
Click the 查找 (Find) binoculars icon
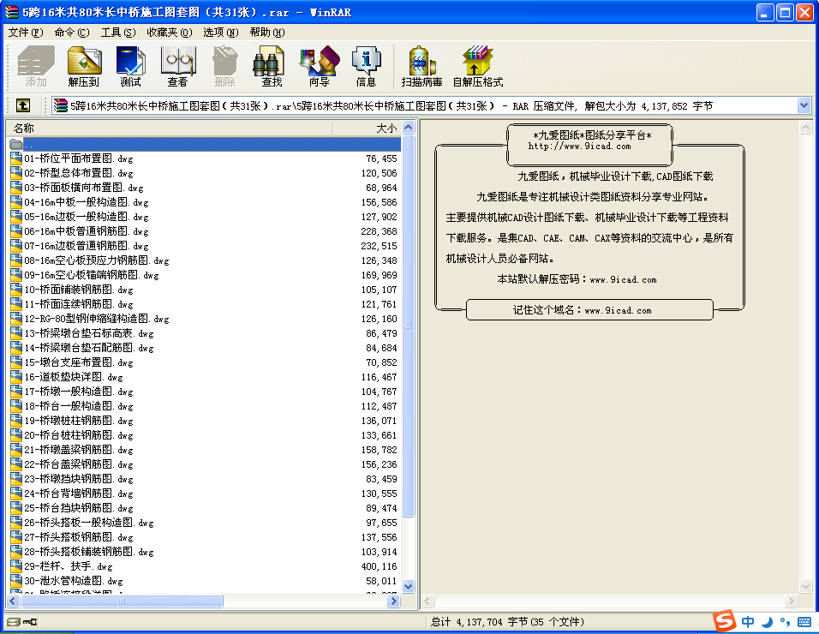[272, 66]
